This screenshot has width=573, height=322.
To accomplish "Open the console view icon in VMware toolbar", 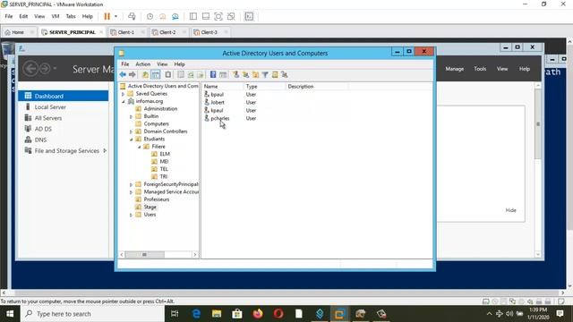I will (249, 16).
